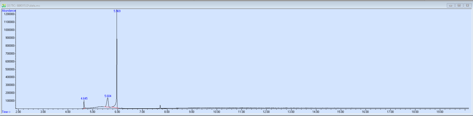Select the peak labeled 4.645
Viewport: 473px width, 116px height.
click(x=84, y=99)
